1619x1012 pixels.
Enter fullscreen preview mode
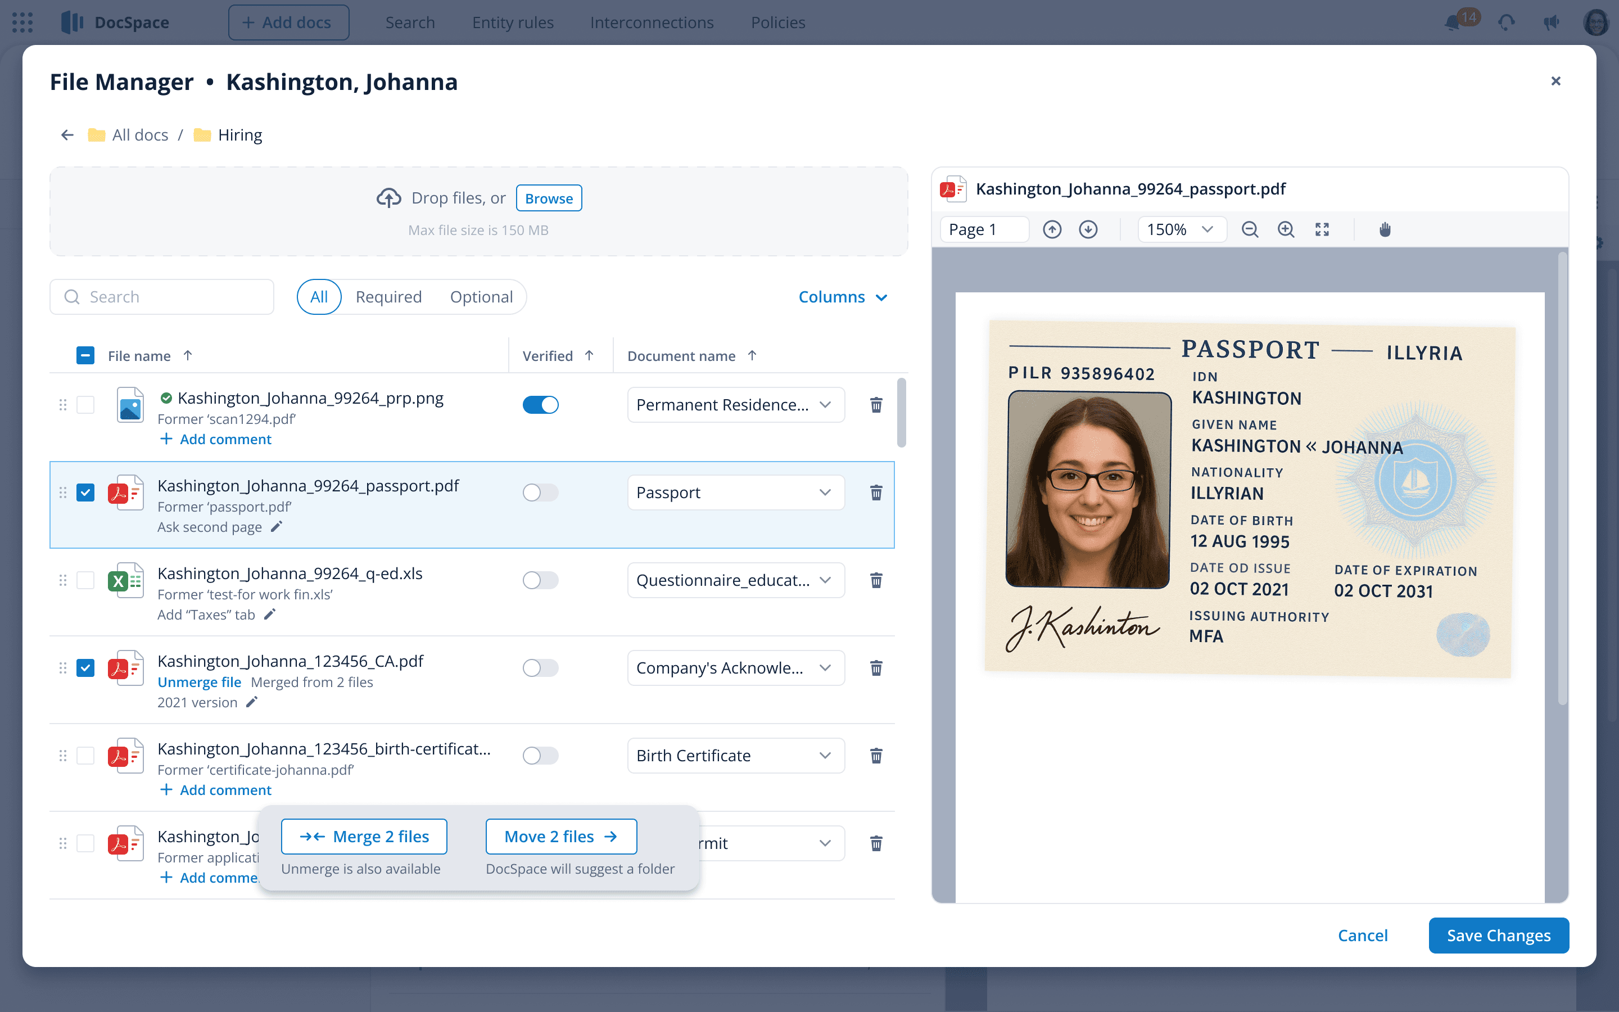point(1321,229)
